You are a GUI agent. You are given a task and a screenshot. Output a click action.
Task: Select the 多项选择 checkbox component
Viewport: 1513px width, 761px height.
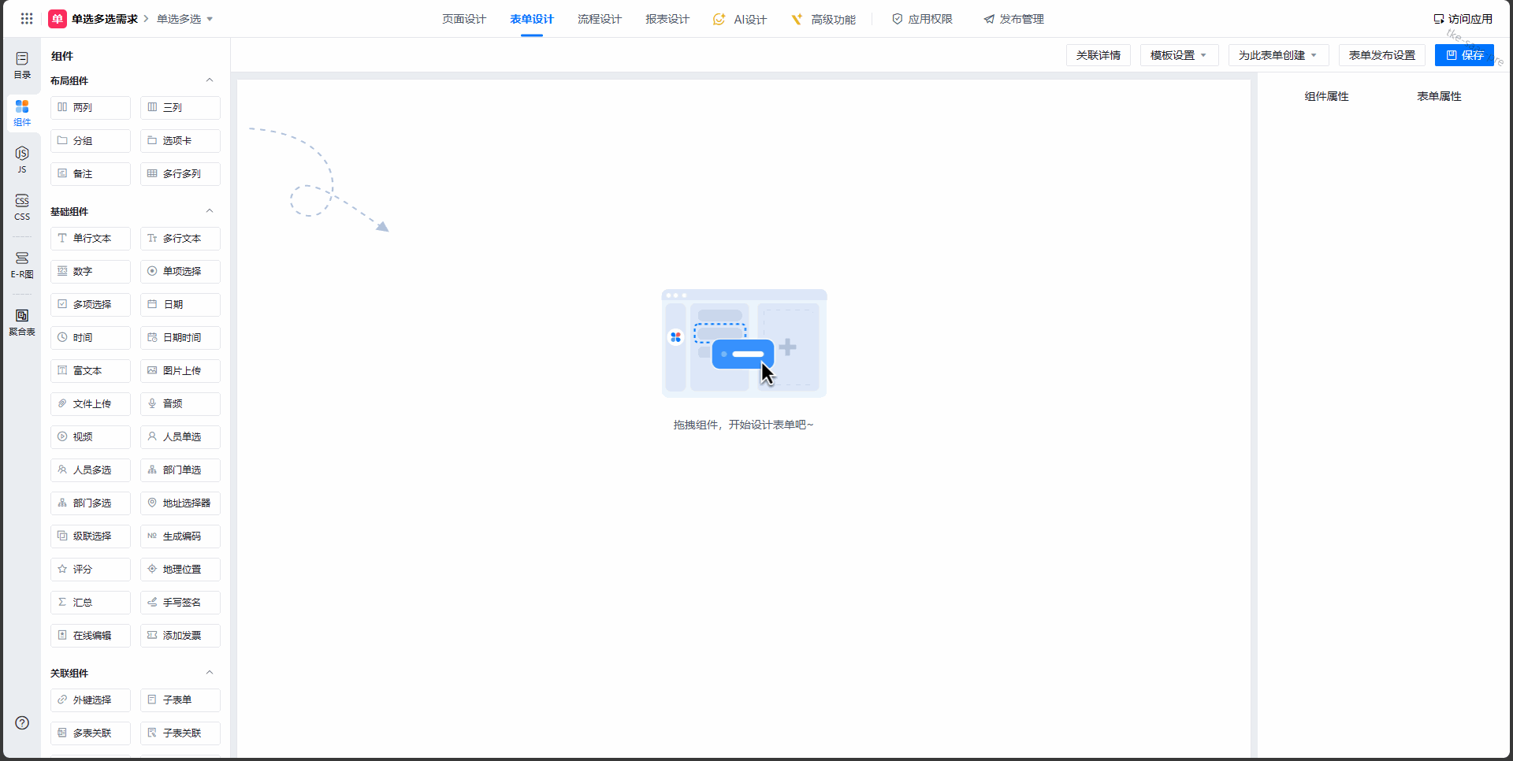pos(90,304)
